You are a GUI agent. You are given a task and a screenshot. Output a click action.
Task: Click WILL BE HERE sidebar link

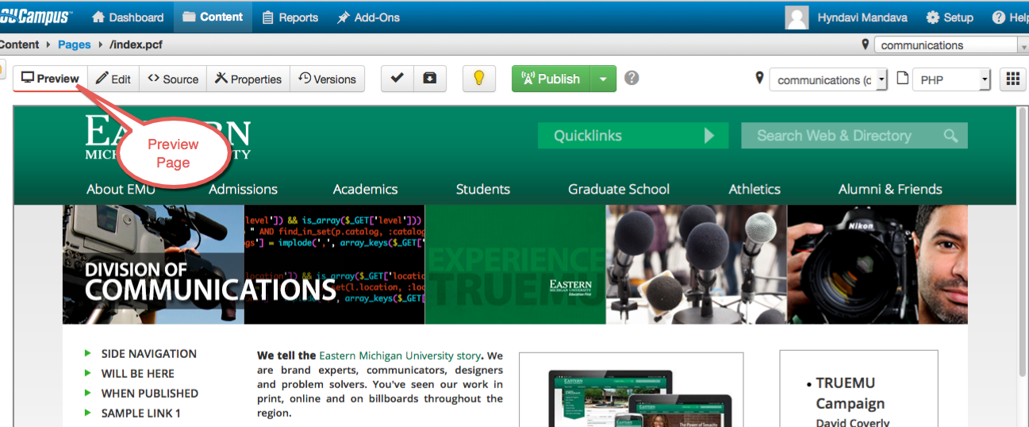click(137, 374)
